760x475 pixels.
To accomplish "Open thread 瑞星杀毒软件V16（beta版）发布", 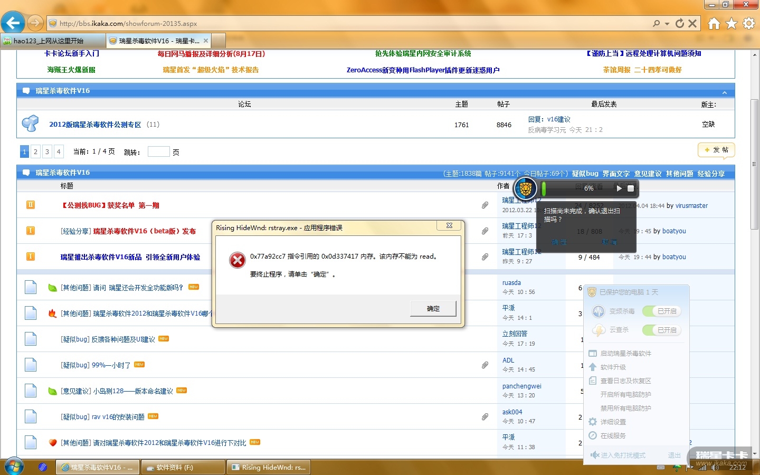I will click(x=145, y=231).
